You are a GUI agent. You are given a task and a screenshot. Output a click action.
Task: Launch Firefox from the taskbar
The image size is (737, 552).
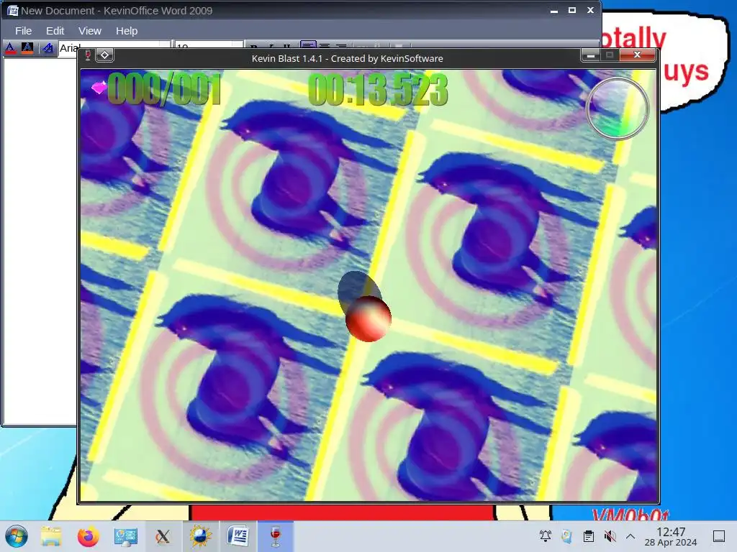(88, 536)
